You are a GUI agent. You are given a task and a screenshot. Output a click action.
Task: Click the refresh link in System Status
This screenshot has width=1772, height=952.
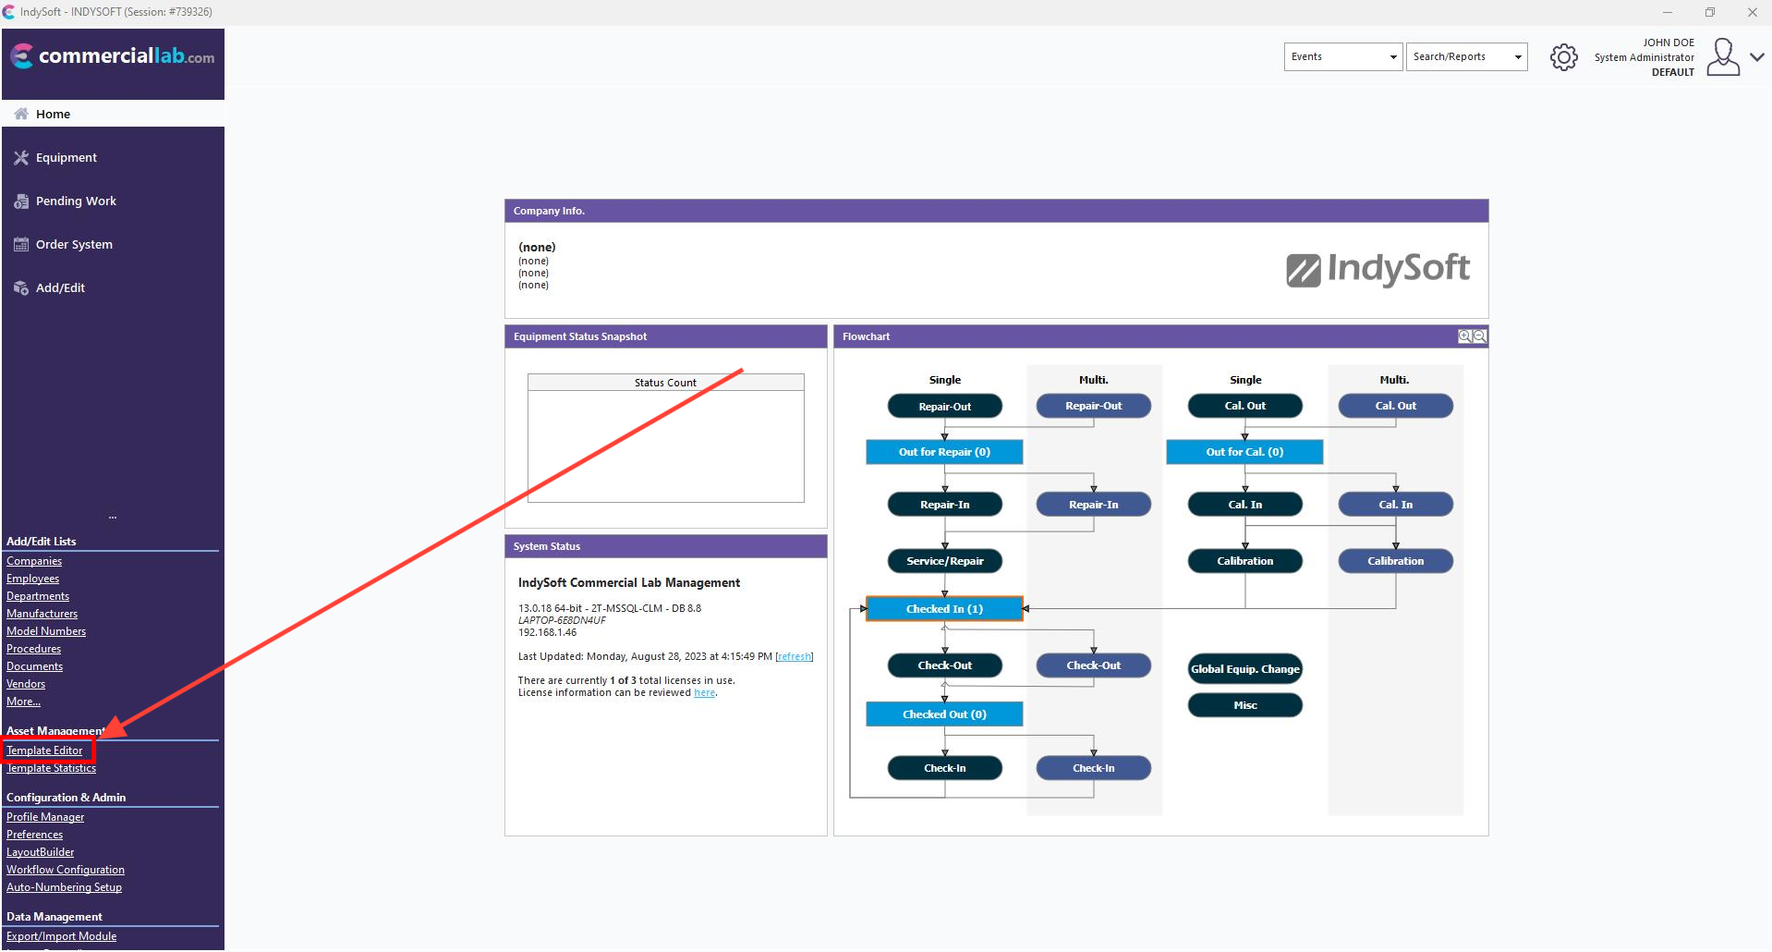[794, 657]
